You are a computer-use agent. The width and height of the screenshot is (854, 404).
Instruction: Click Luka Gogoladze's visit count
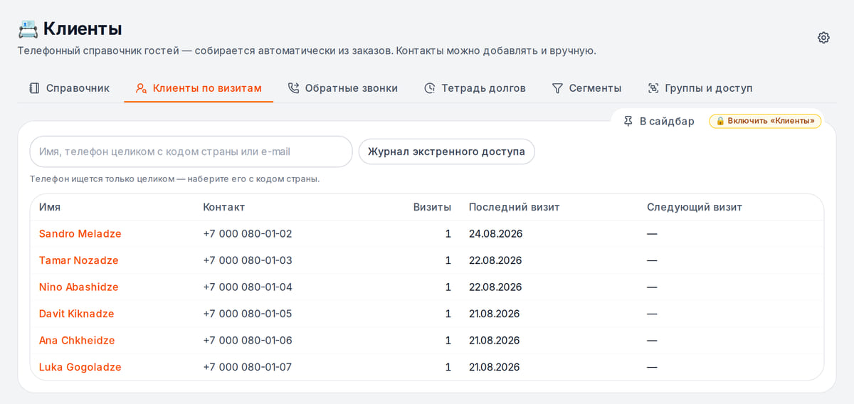click(448, 367)
